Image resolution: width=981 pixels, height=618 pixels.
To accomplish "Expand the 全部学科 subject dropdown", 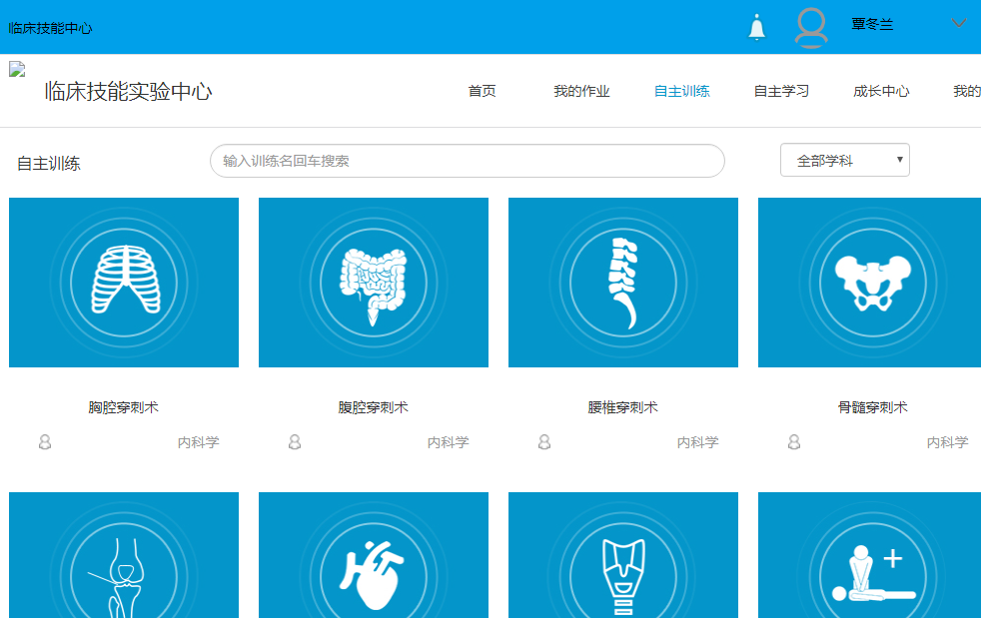I will point(844,160).
